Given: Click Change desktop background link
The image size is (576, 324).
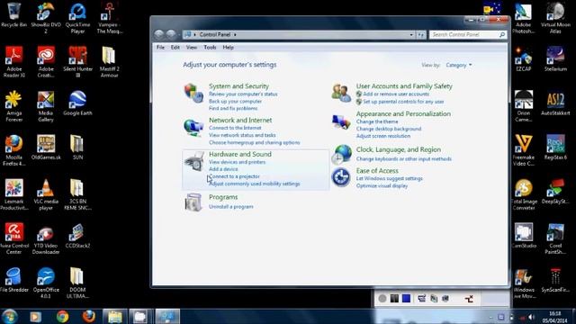Looking at the screenshot, I should [389, 129].
